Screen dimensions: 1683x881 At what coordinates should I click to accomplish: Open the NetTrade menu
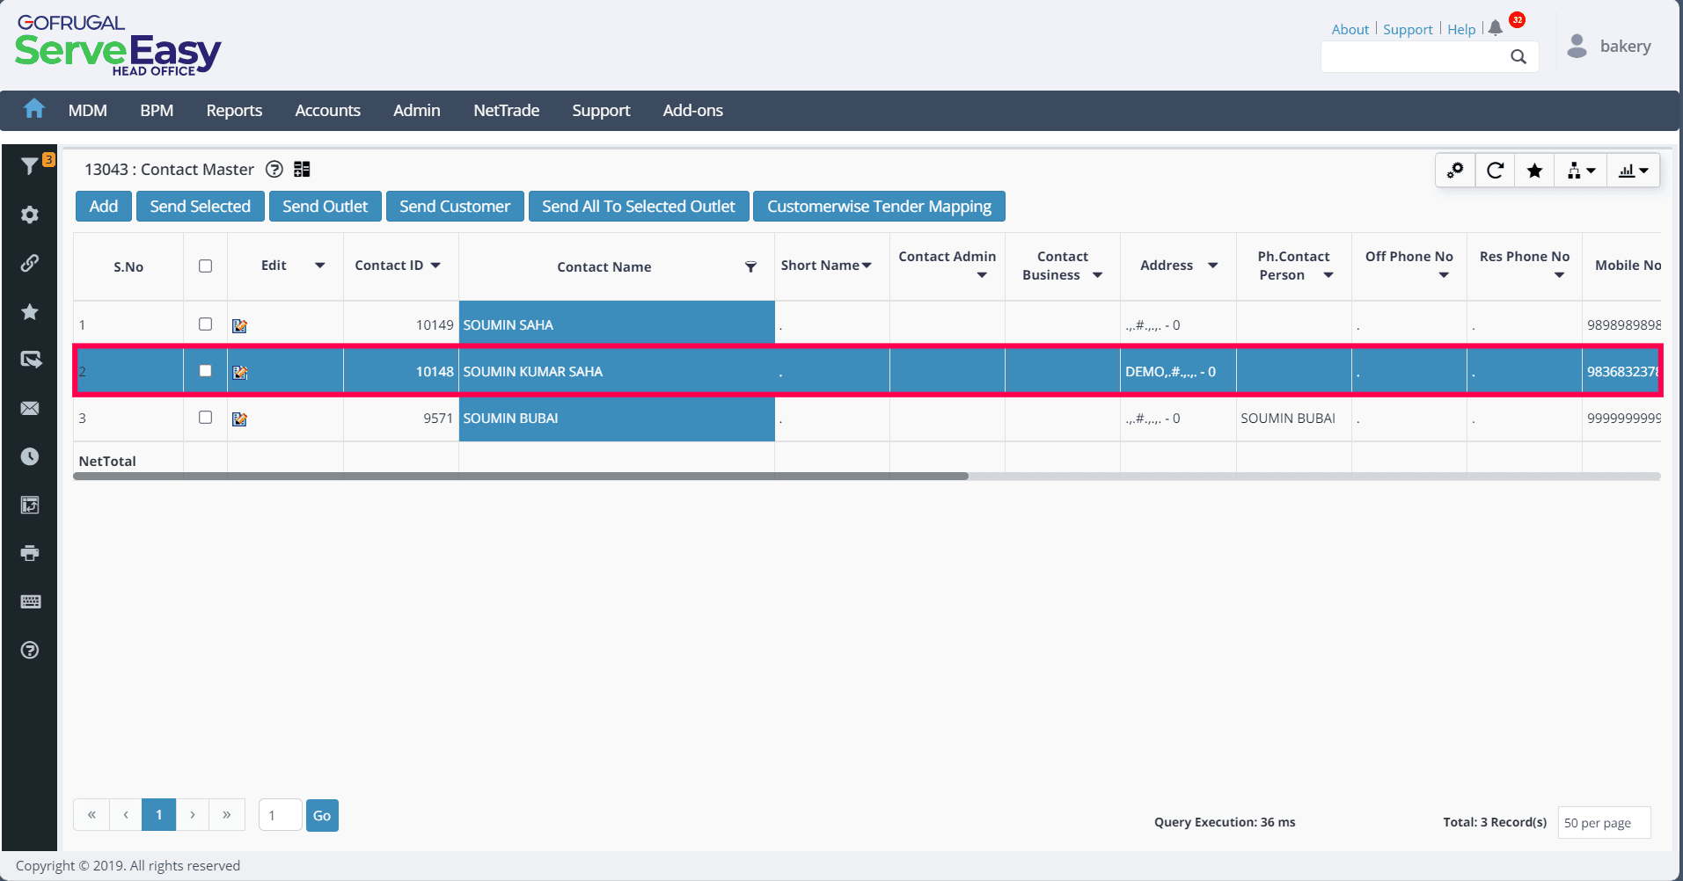[x=507, y=110]
